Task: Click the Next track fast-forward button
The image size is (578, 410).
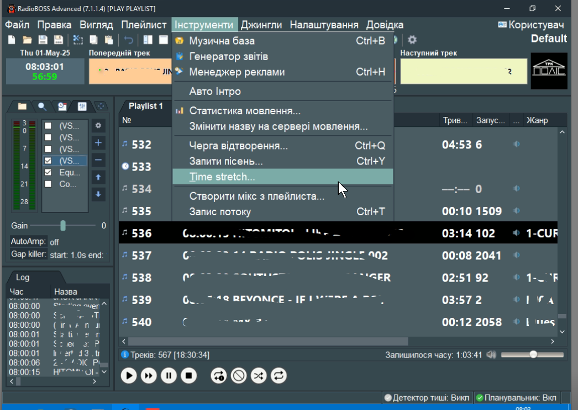Action: pyautogui.click(x=149, y=376)
